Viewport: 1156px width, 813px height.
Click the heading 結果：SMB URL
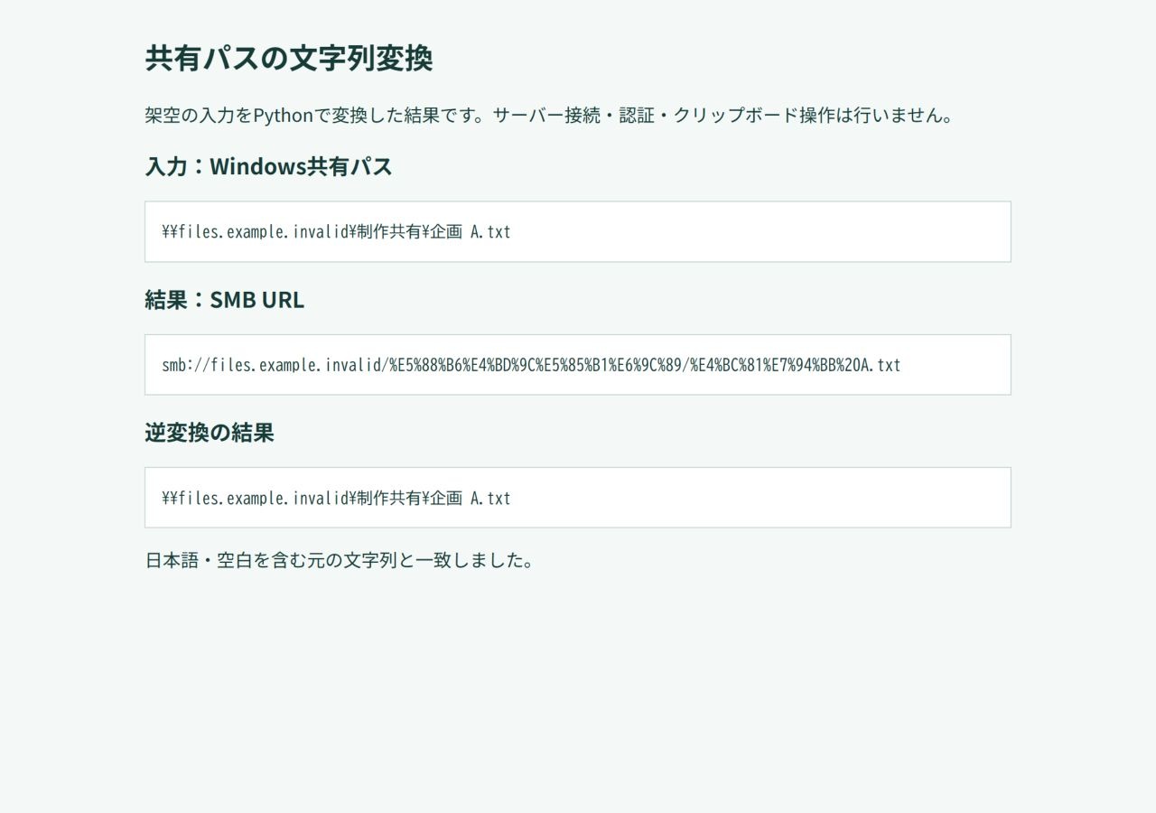point(224,299)
